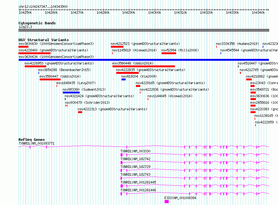The height and width of the screenshot is (205, 278).
Task: Select TXNRD1|NM_001261445 transcript label
Action: 138,182
